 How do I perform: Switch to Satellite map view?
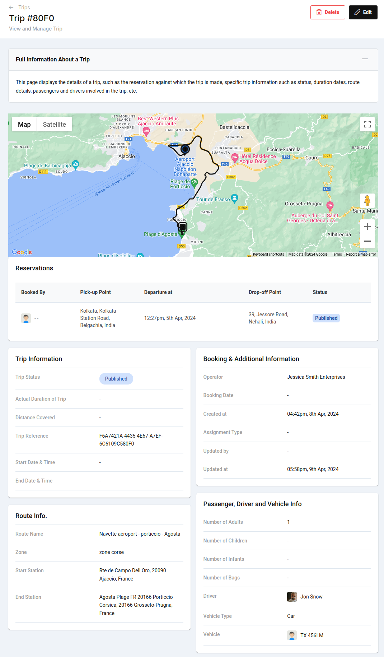[54, 125]
